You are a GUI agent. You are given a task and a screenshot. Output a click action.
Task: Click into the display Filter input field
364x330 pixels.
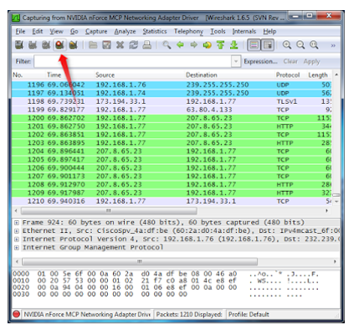[x=133, y=61]
